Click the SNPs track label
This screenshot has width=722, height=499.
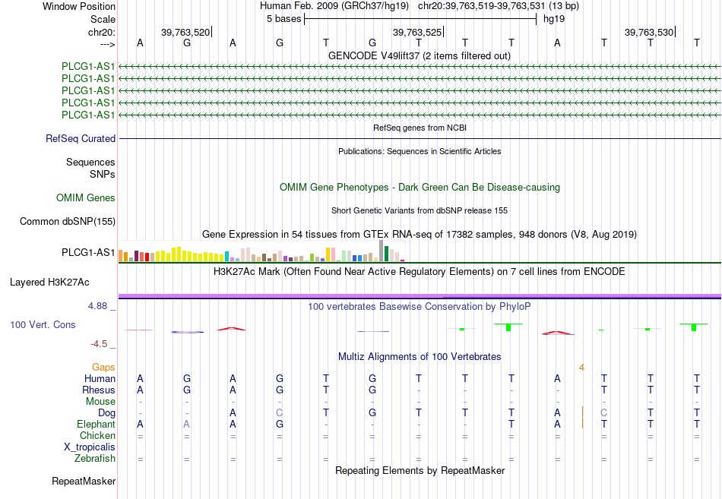pos(103,174)
